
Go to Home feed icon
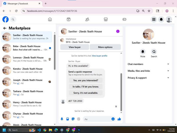coord(50,20)
